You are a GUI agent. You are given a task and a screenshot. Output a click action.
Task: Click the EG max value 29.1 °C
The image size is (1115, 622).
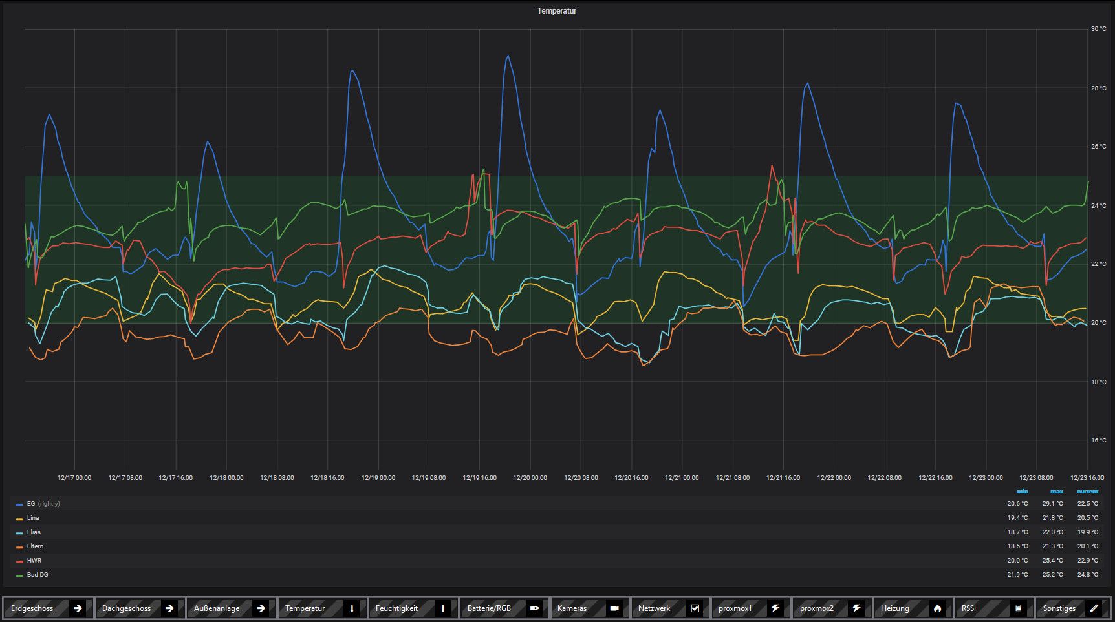click(x=1052, y=504)
